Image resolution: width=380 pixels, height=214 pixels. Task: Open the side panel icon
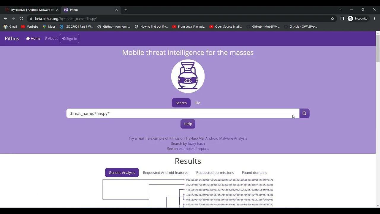pyautogui.click(x=342, y=18)
